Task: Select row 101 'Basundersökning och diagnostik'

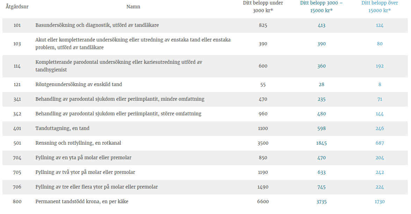Action: (x=205, y=25)
